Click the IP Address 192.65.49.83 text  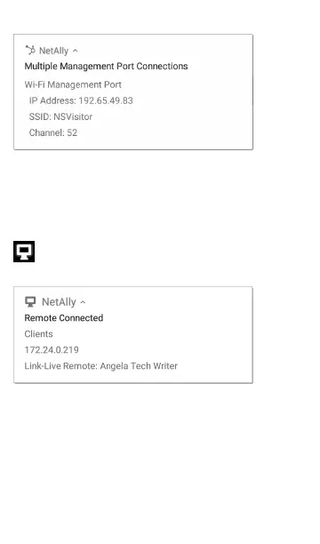[81, 100]
